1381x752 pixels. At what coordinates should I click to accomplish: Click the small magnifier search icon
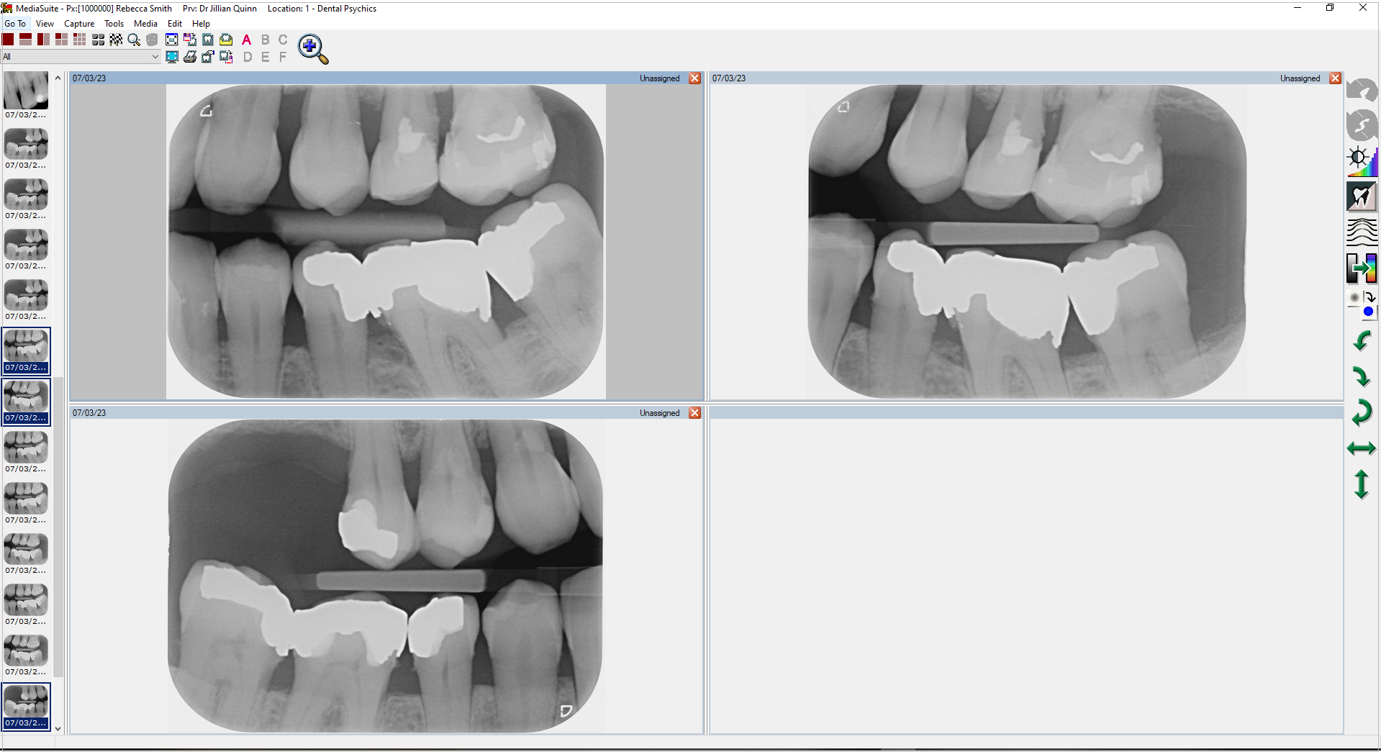pos(134,40)
